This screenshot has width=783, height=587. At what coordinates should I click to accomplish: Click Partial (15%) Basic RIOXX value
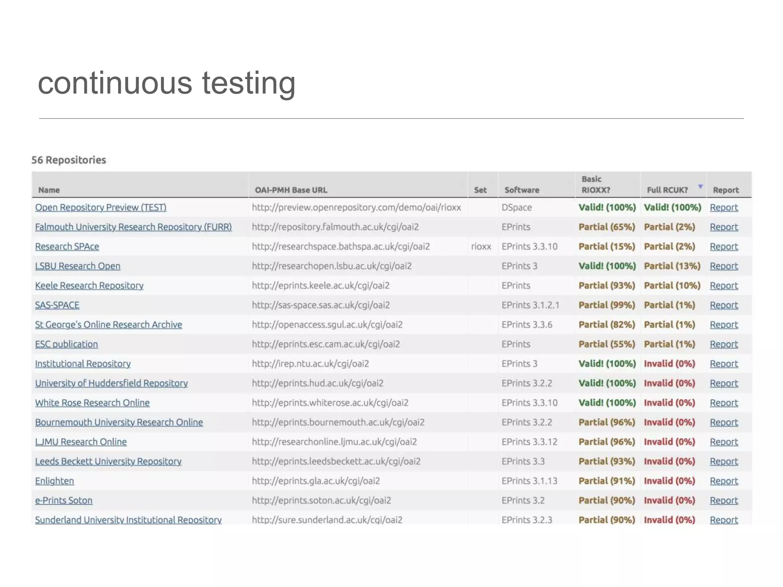point(607,246)
